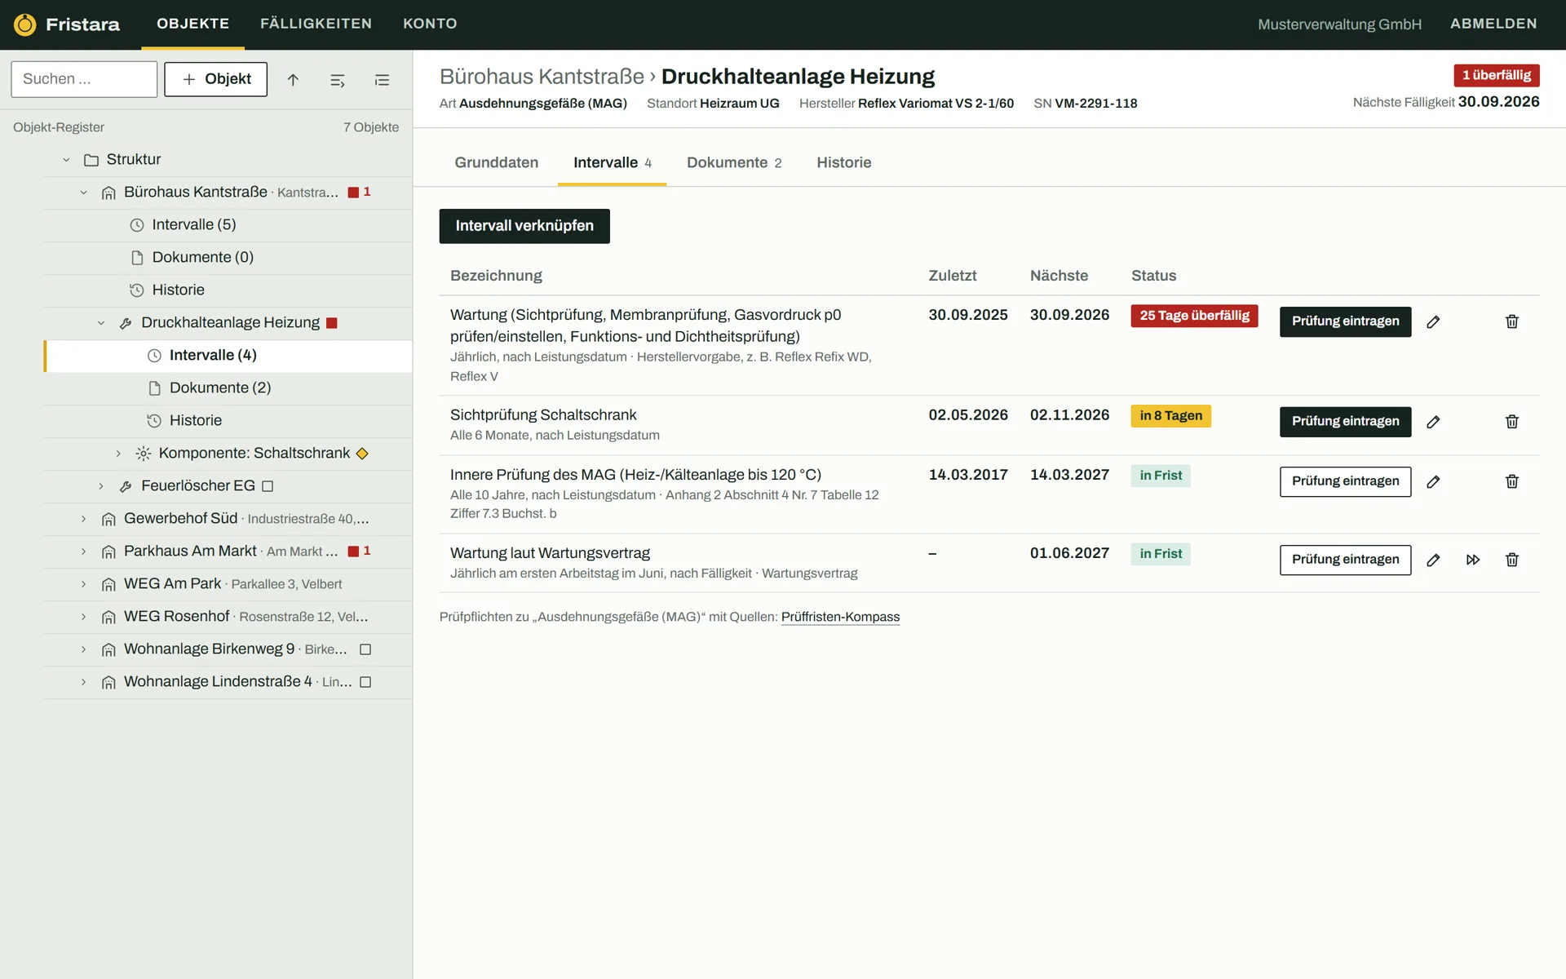Click trash icon for Innere Prüfung des MAG

click(1511, 481)
